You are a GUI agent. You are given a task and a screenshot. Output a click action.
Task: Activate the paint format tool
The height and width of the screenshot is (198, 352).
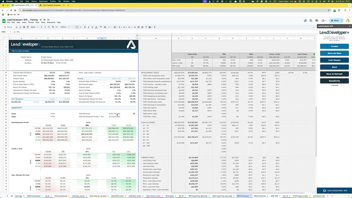28,27
